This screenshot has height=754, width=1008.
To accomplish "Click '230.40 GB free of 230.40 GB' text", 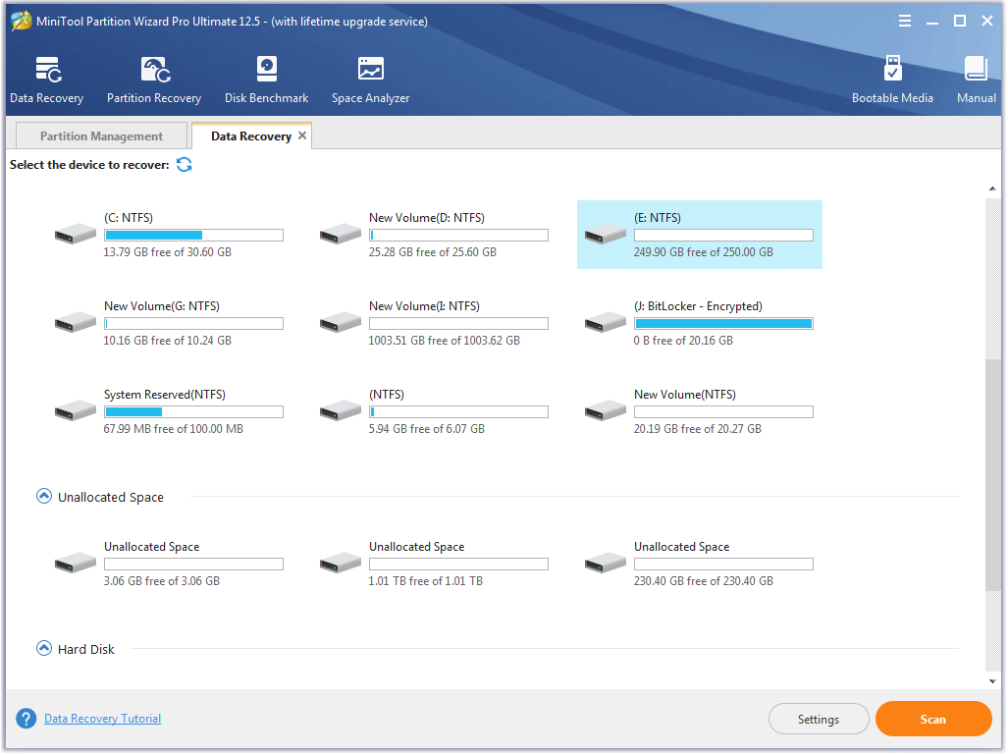I will pyautogui.click(x=704, y=580).
